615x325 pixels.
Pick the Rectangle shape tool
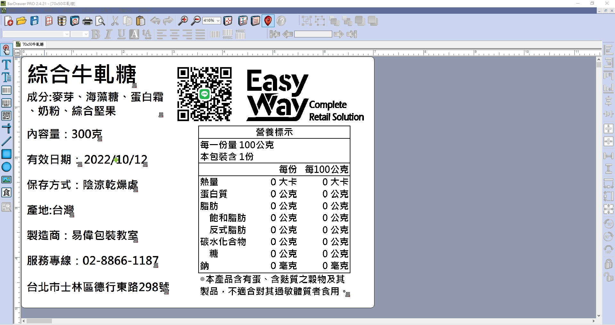click(x=6, y=154)
